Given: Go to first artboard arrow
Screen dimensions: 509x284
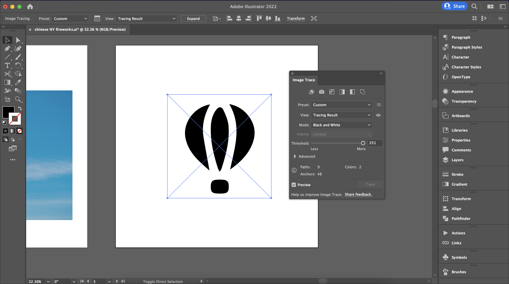Looking at the screenshot, I should 82,282.
